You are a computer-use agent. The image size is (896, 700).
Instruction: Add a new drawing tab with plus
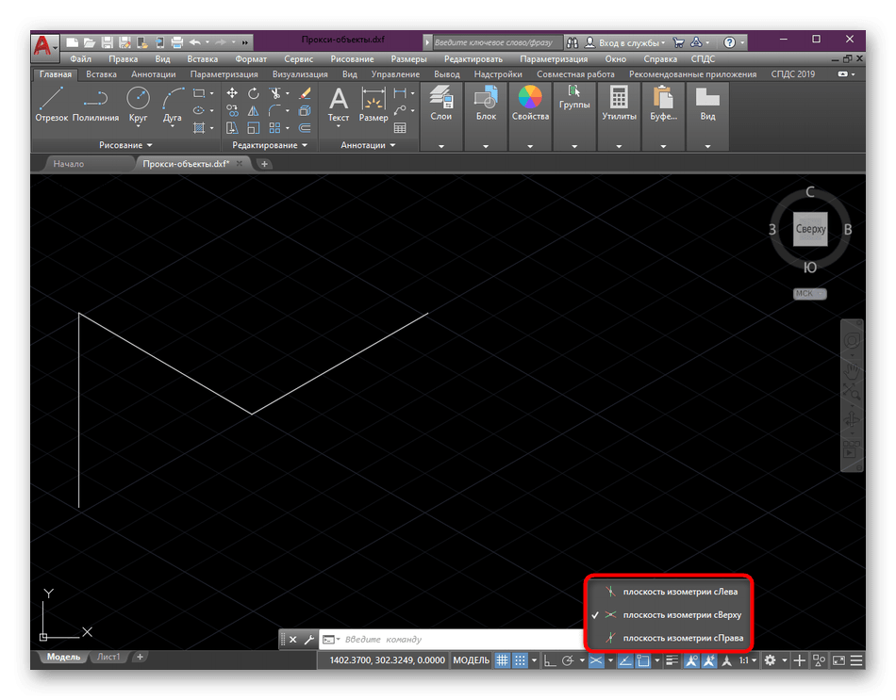[265, 164]
